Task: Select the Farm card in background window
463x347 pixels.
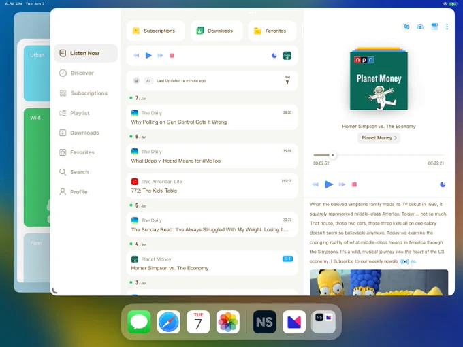Action: click(x=37, y=257)
